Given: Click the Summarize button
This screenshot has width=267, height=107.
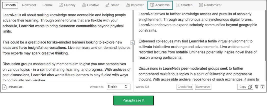Looking at the screenshot, I should click(203, 87).
